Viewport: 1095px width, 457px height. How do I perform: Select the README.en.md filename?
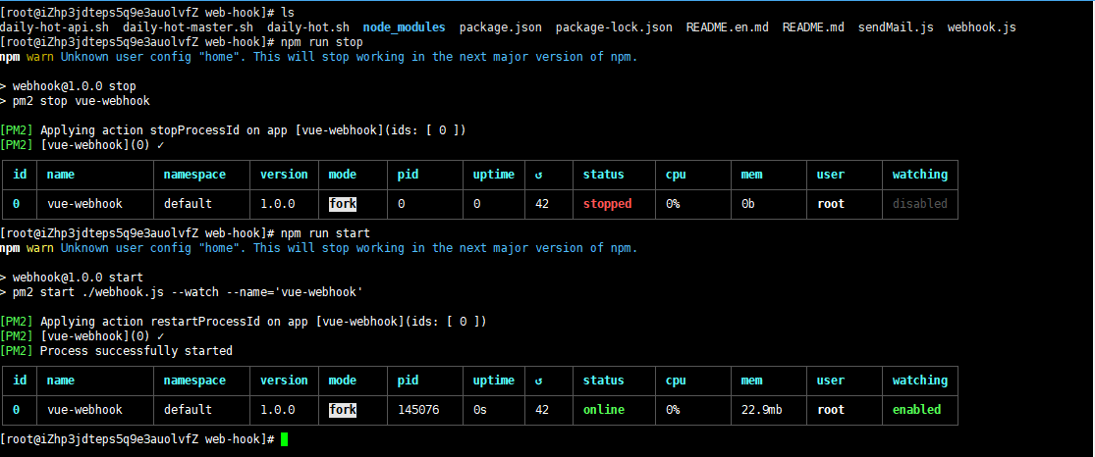click(728, 27)
